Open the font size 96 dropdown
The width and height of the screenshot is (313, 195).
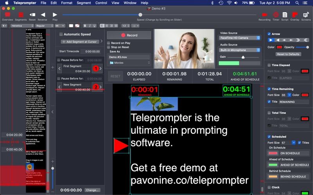(x=60, y=26)
